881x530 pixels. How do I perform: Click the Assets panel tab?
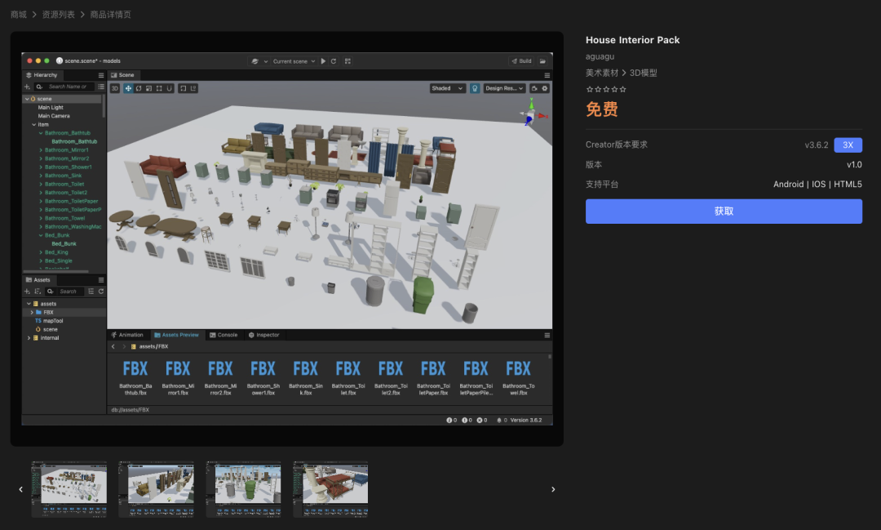click(x=38, y=279)
